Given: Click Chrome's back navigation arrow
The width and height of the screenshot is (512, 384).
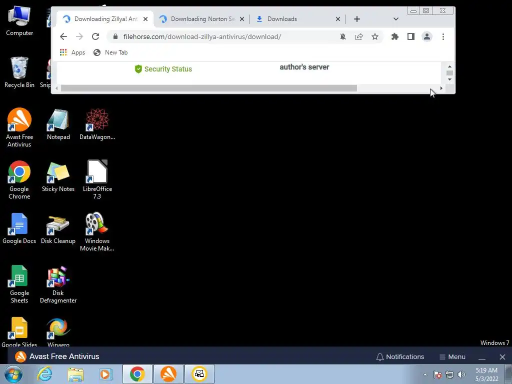Looking at the screenshot, I should coord(63,36).
